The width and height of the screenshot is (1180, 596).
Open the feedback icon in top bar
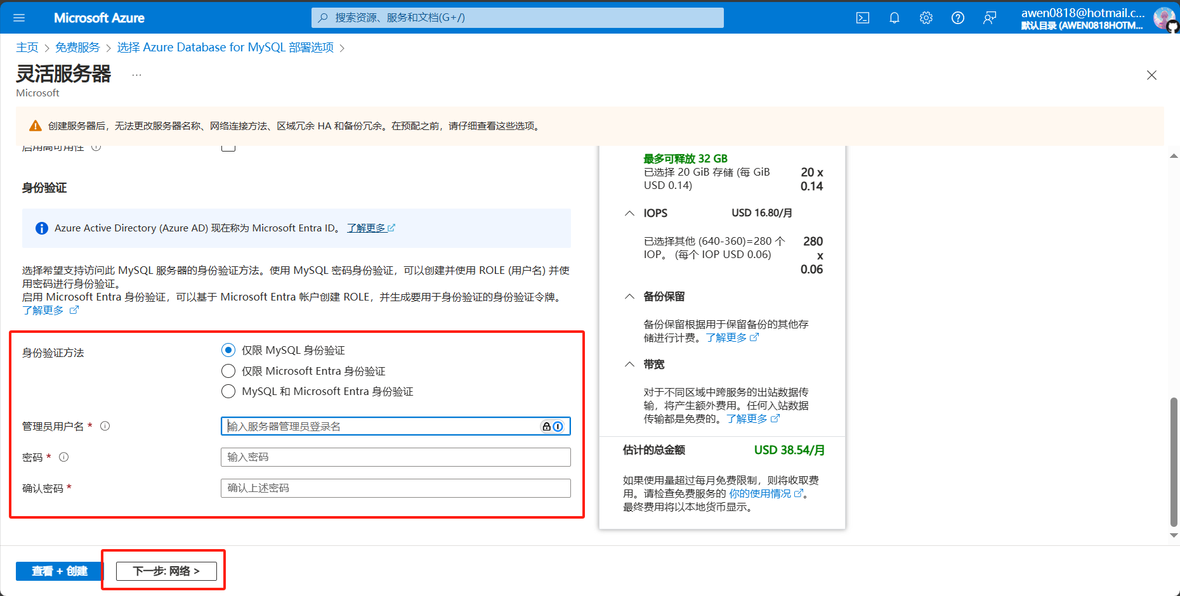pos(990,18)
